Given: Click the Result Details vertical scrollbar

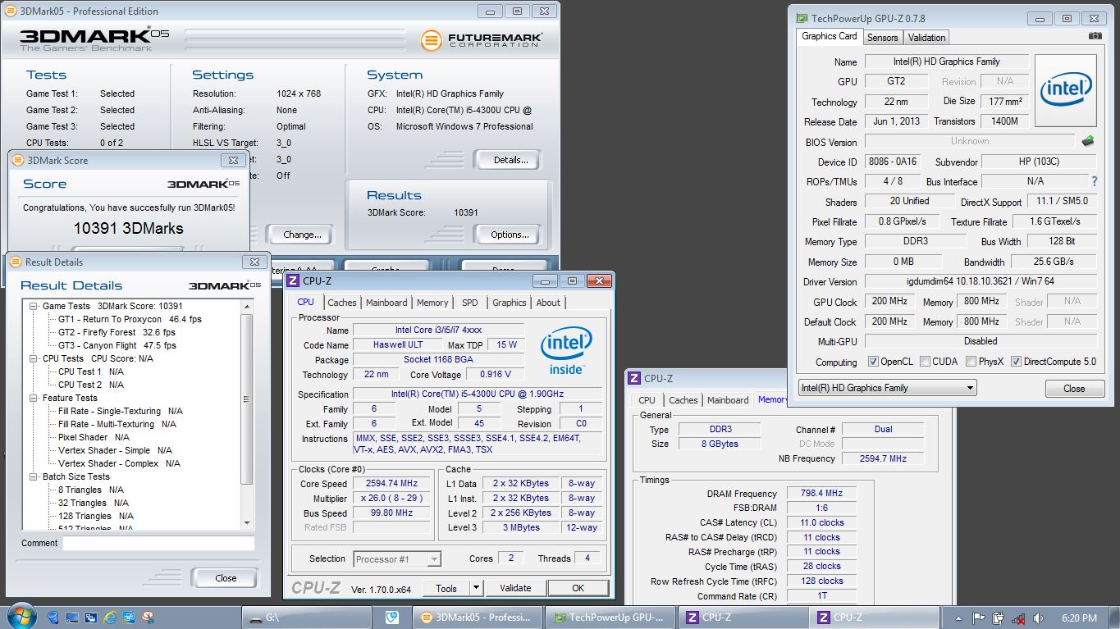Looking at the screenshot, I should point(248,416).
